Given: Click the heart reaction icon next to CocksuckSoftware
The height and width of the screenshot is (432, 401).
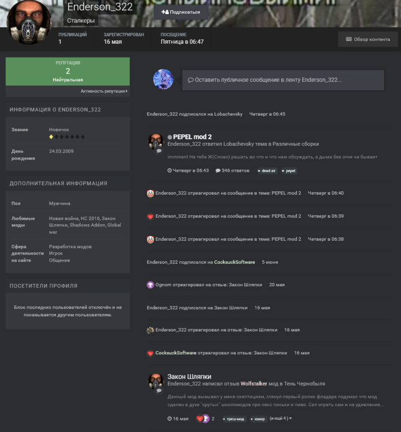Looking at the screenshot, I should pos(150,353).
